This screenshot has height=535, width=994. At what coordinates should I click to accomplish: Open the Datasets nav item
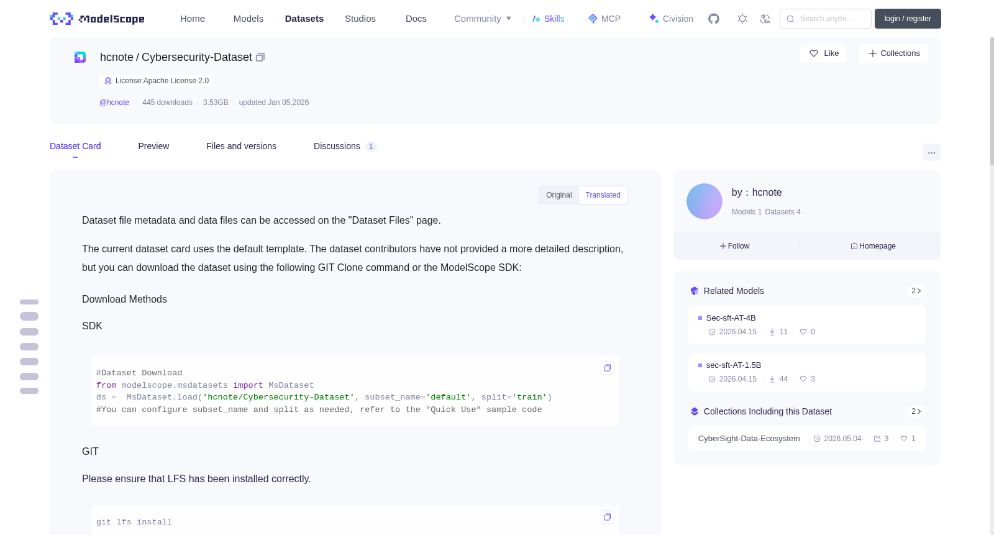pos(304,19)
